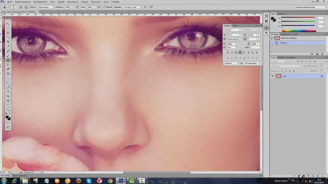Select the Zoom magnifier tool
This screenshot has width=328, height=184.
click(8, 110)
